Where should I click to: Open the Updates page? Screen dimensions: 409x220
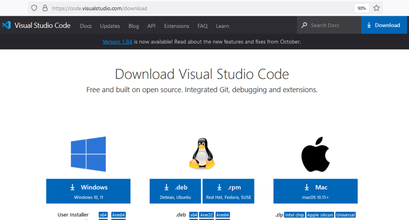tap(110, 26)
